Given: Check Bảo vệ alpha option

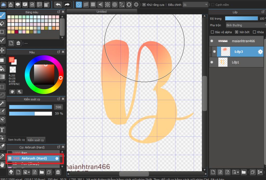Looking at the screenshot, I should click(212, 32).
